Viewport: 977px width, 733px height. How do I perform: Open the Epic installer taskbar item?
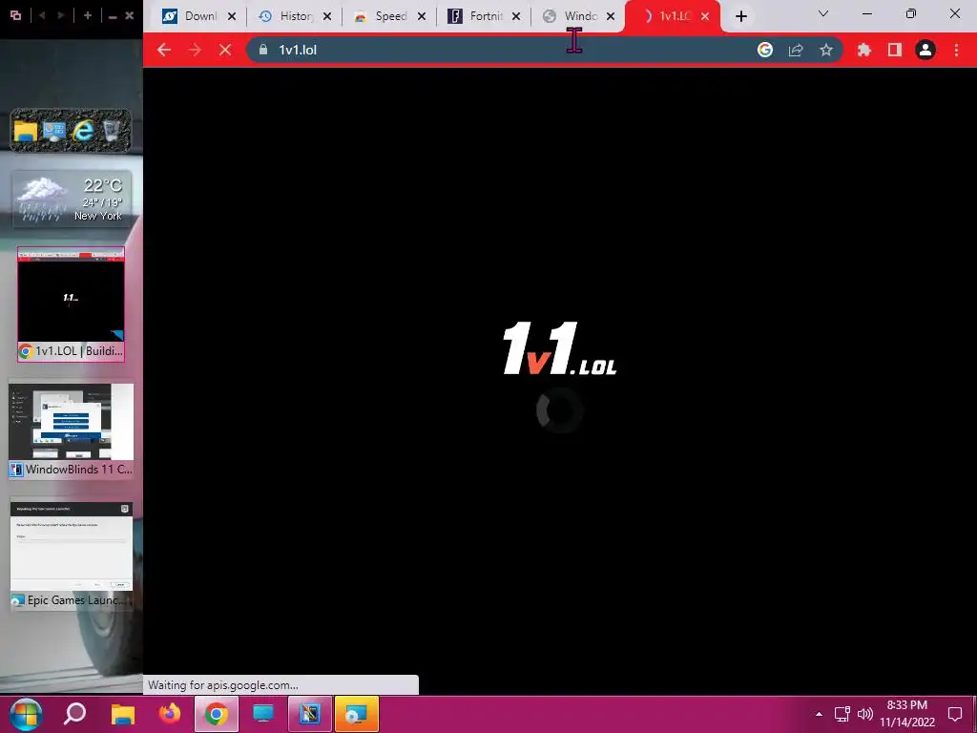pyautogui.click(x=357, y=714)
